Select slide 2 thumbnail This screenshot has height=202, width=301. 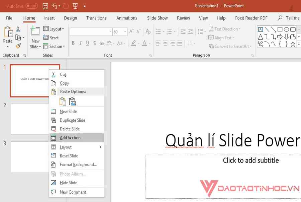click(30, 119)
